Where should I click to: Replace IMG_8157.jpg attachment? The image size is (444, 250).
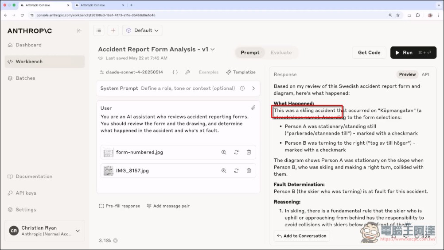236,170
